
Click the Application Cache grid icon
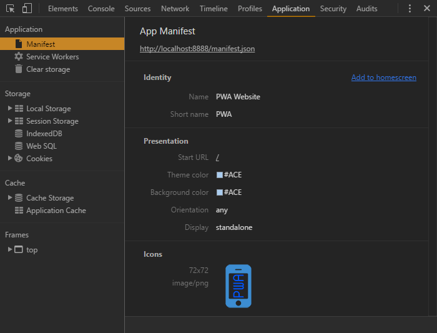tap(19, 211)
